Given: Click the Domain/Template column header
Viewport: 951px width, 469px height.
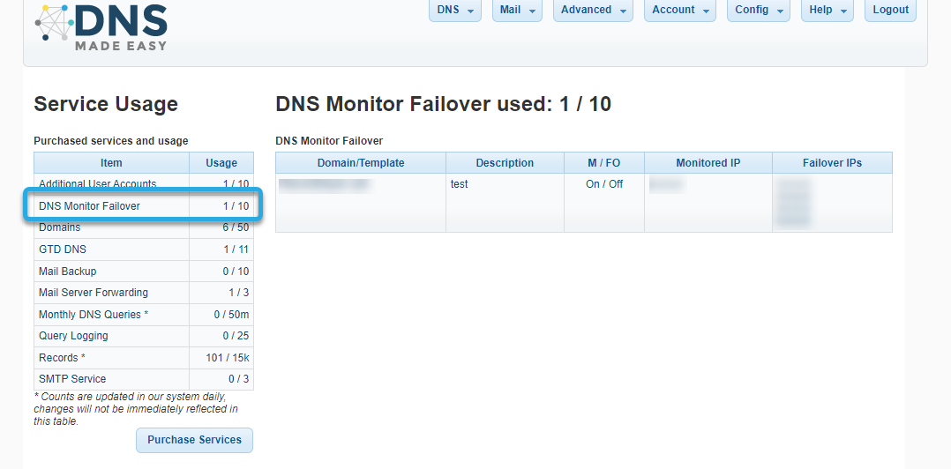Looking at the screenshot, I should pyautogui.click(x=361, y=163).
